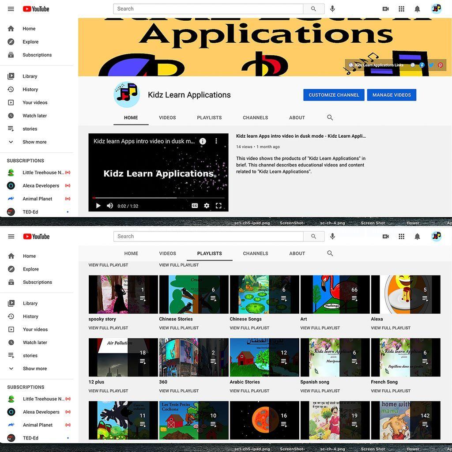The image size is (452, 452).
Task: Open Subscriptions in bottom window sidebar
Action: (x=37, y=282)
